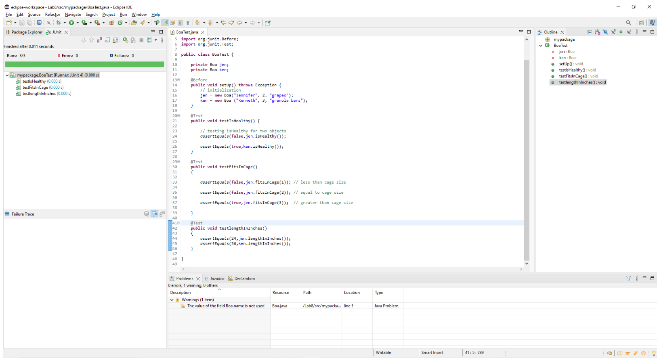
Task: Click the search magnifier icon at top right
Action: click(x=628, y=23)
